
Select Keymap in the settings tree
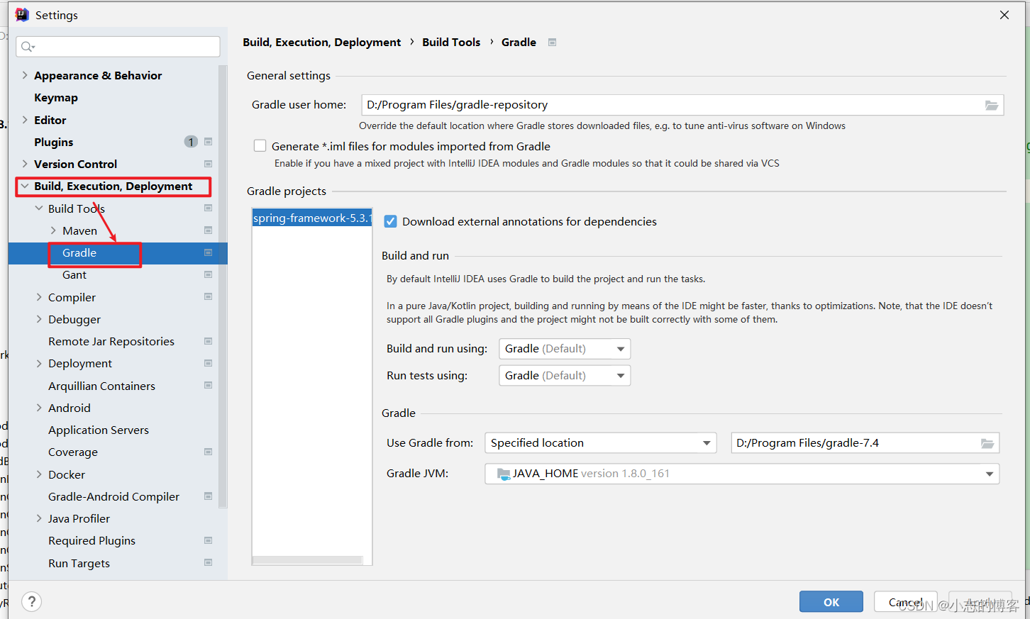click(x=56, y=98)
